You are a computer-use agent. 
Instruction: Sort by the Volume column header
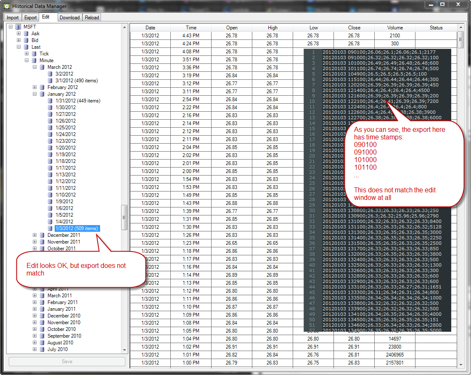pyautogui.click(x=395, y=28)
